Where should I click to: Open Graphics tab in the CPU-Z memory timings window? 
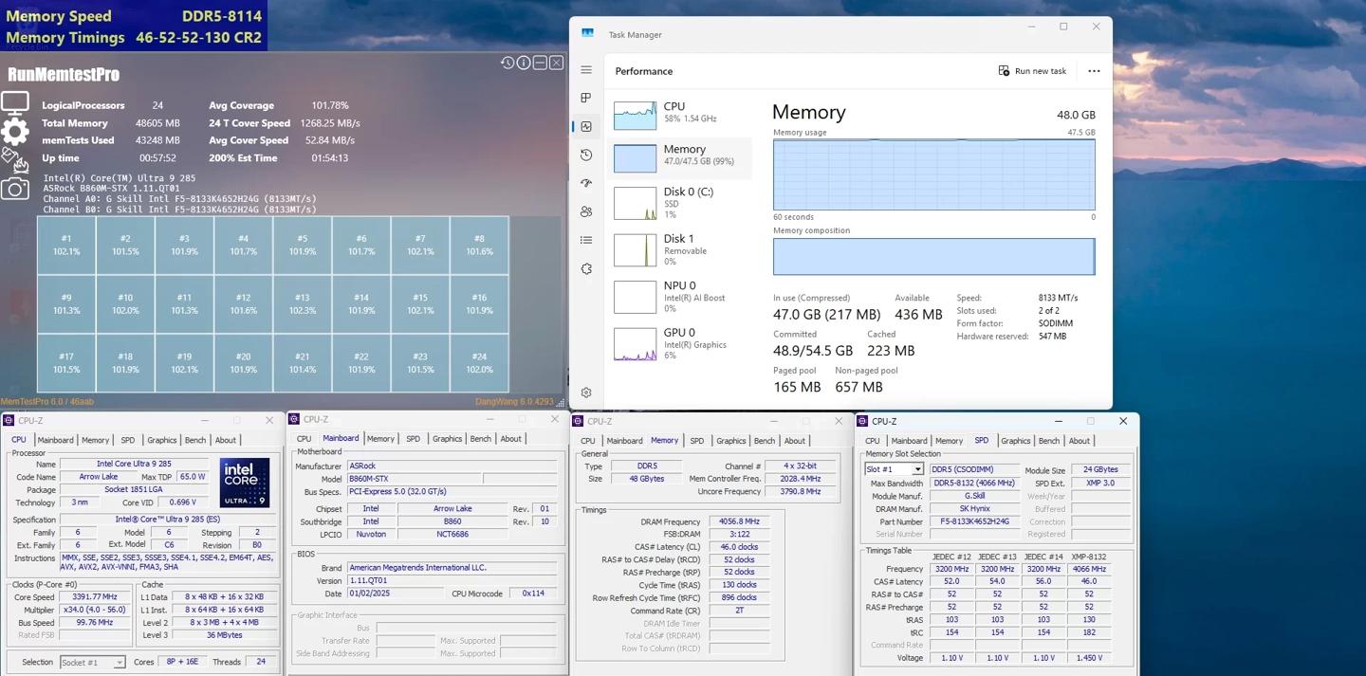(x=731, y=441)
